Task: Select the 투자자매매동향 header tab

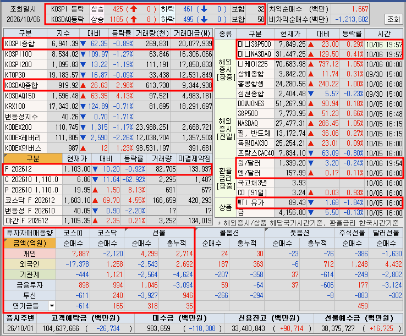Action: click(30, 233)
